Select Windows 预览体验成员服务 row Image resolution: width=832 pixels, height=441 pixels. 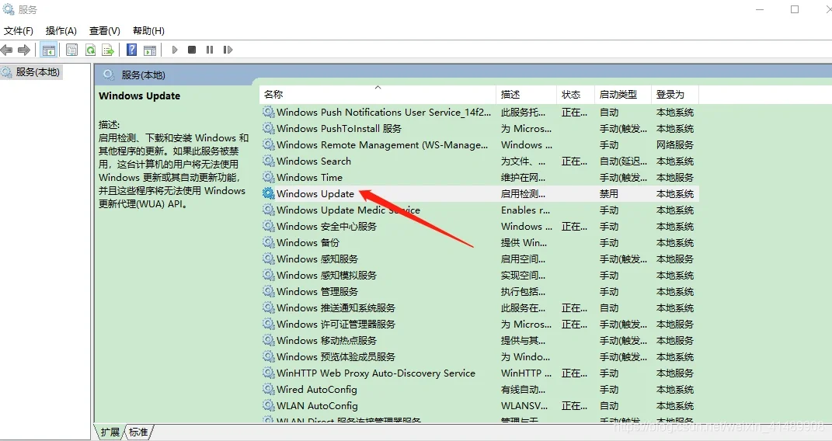(x=479, y=356)
